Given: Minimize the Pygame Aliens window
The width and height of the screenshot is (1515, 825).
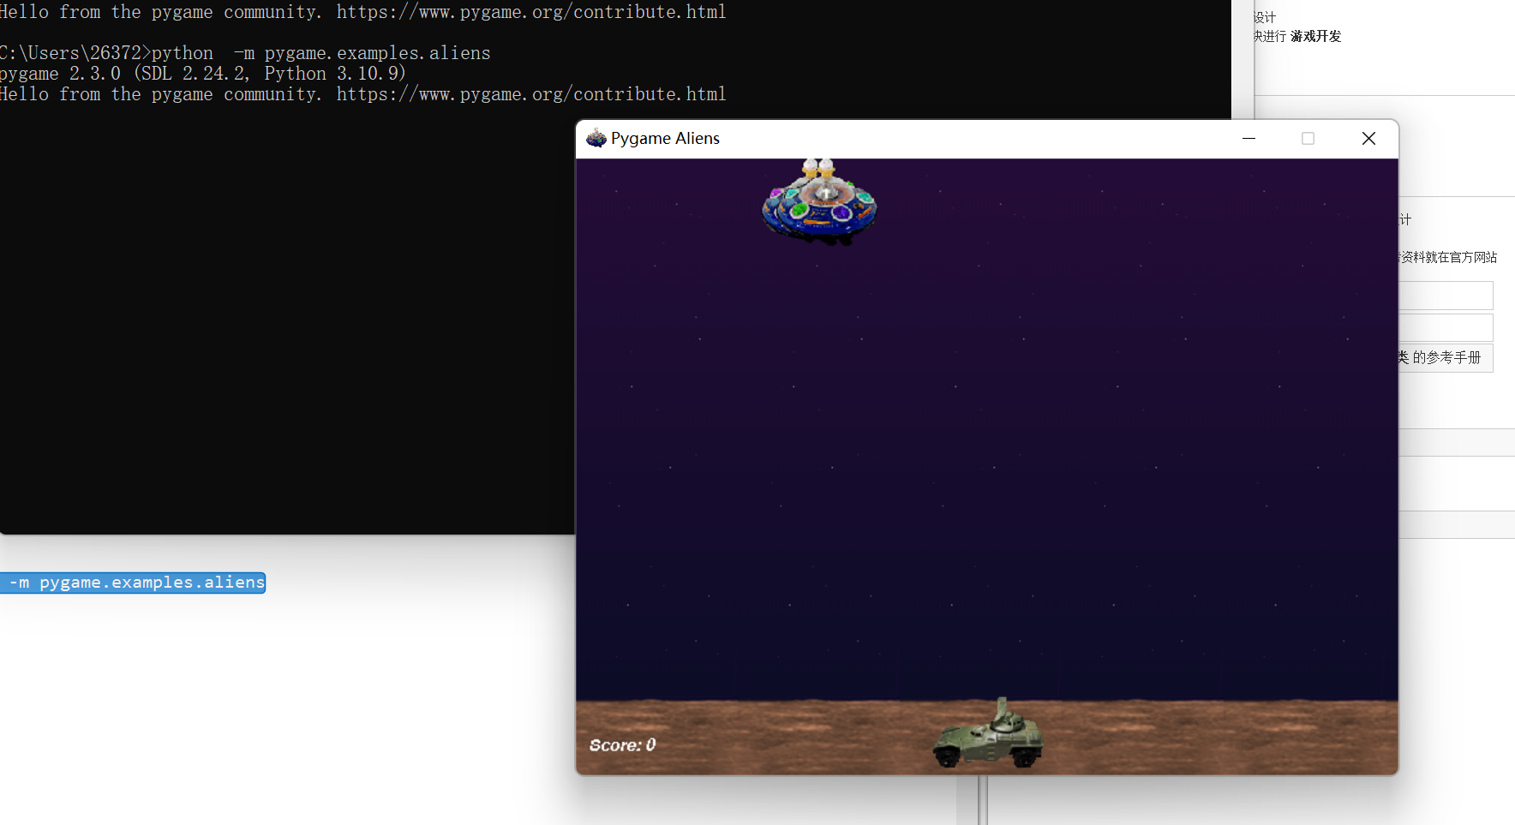Looking at the screenshot, I should (x=1249, y=139).
